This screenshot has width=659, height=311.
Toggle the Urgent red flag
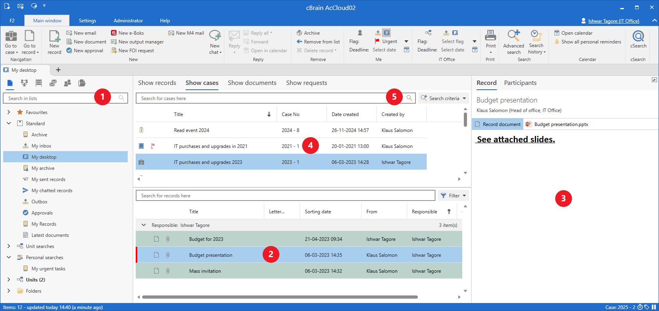(x=377, y=41)
